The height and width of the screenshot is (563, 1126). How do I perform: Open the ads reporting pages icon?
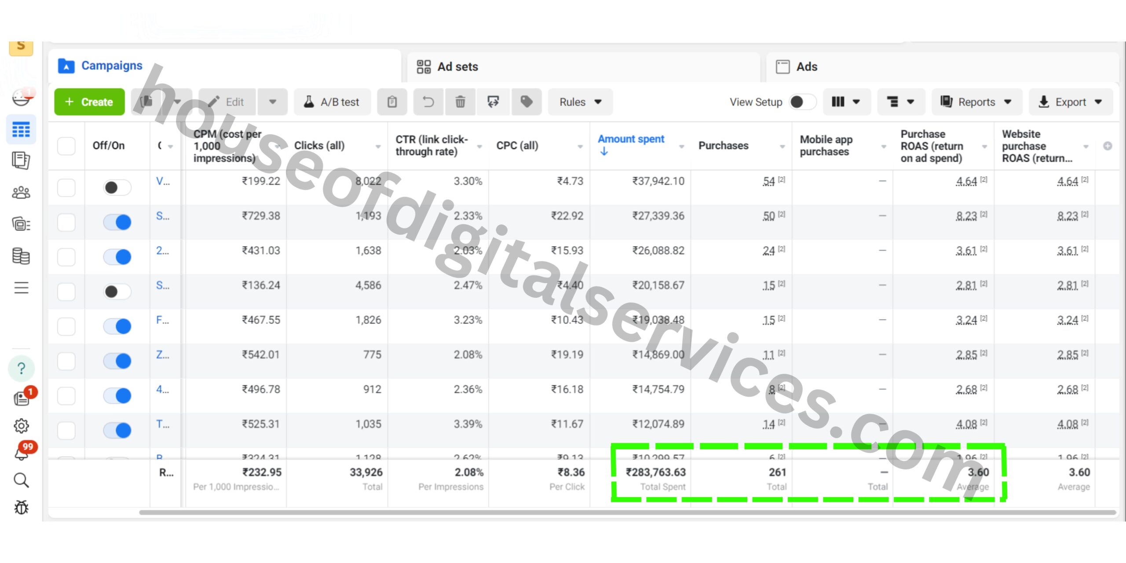21,161
